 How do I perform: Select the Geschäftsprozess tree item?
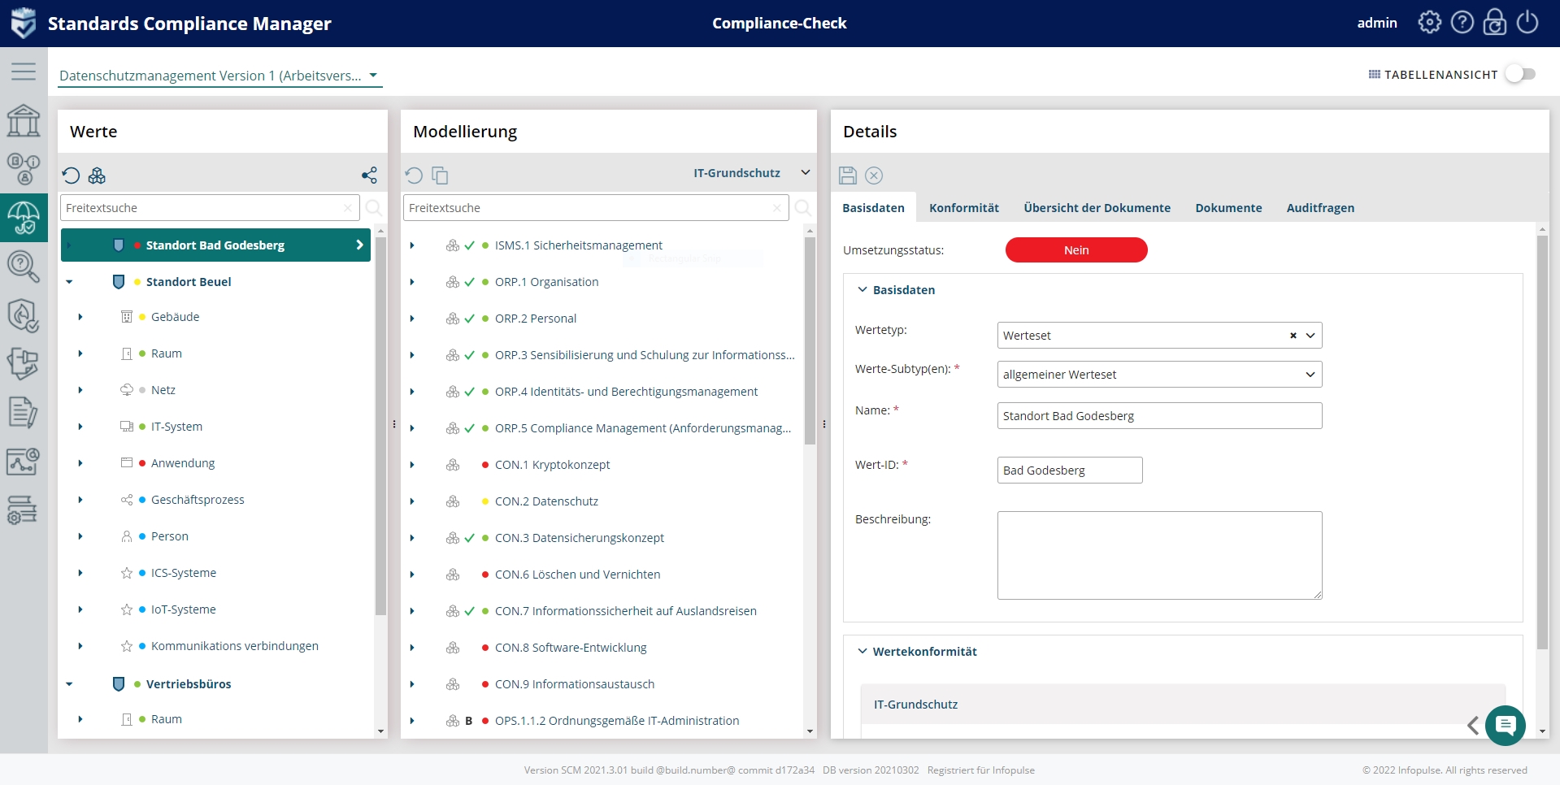pos(198,500)
